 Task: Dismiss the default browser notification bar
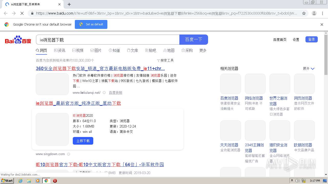[322, 25]
